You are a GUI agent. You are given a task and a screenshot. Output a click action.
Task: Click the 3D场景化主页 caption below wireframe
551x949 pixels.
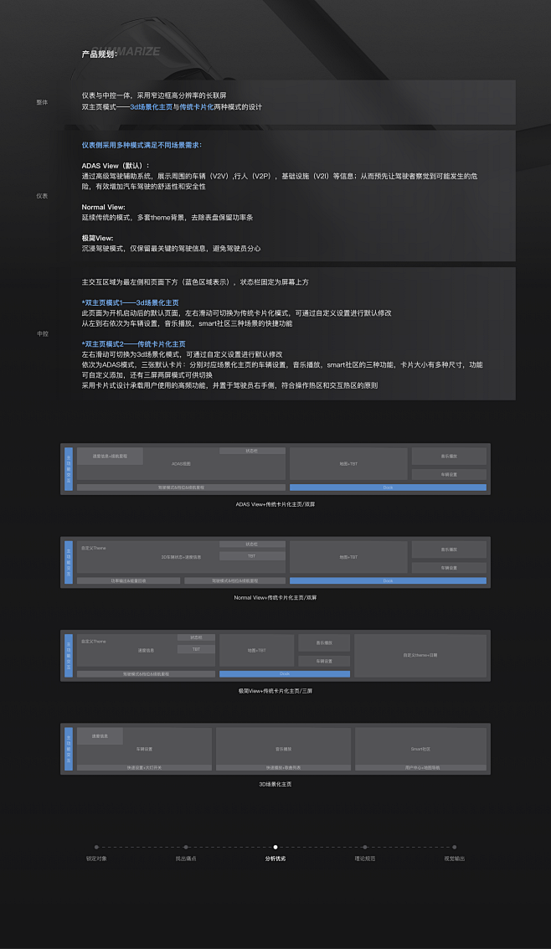(x=275, y=784)
